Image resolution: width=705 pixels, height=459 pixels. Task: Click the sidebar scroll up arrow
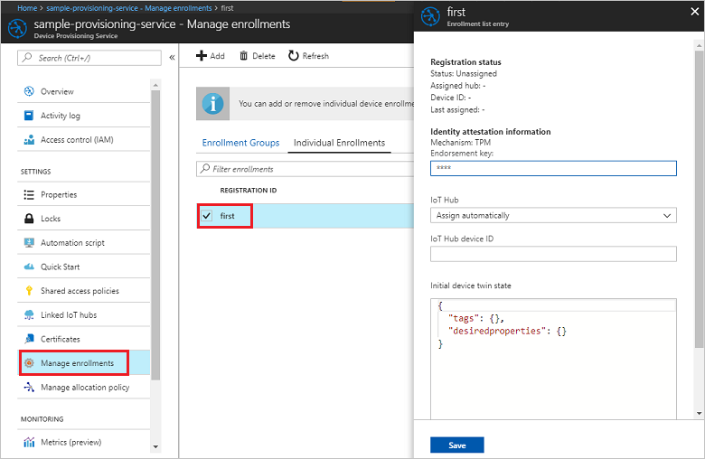coord(155,85)
